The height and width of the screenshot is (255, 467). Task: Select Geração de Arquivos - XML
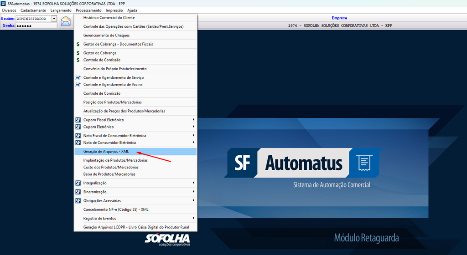coord(106,152)
